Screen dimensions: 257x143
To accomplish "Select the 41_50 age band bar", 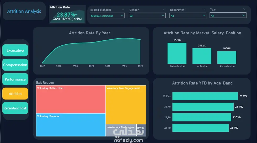I will click(x=200, y=128).
